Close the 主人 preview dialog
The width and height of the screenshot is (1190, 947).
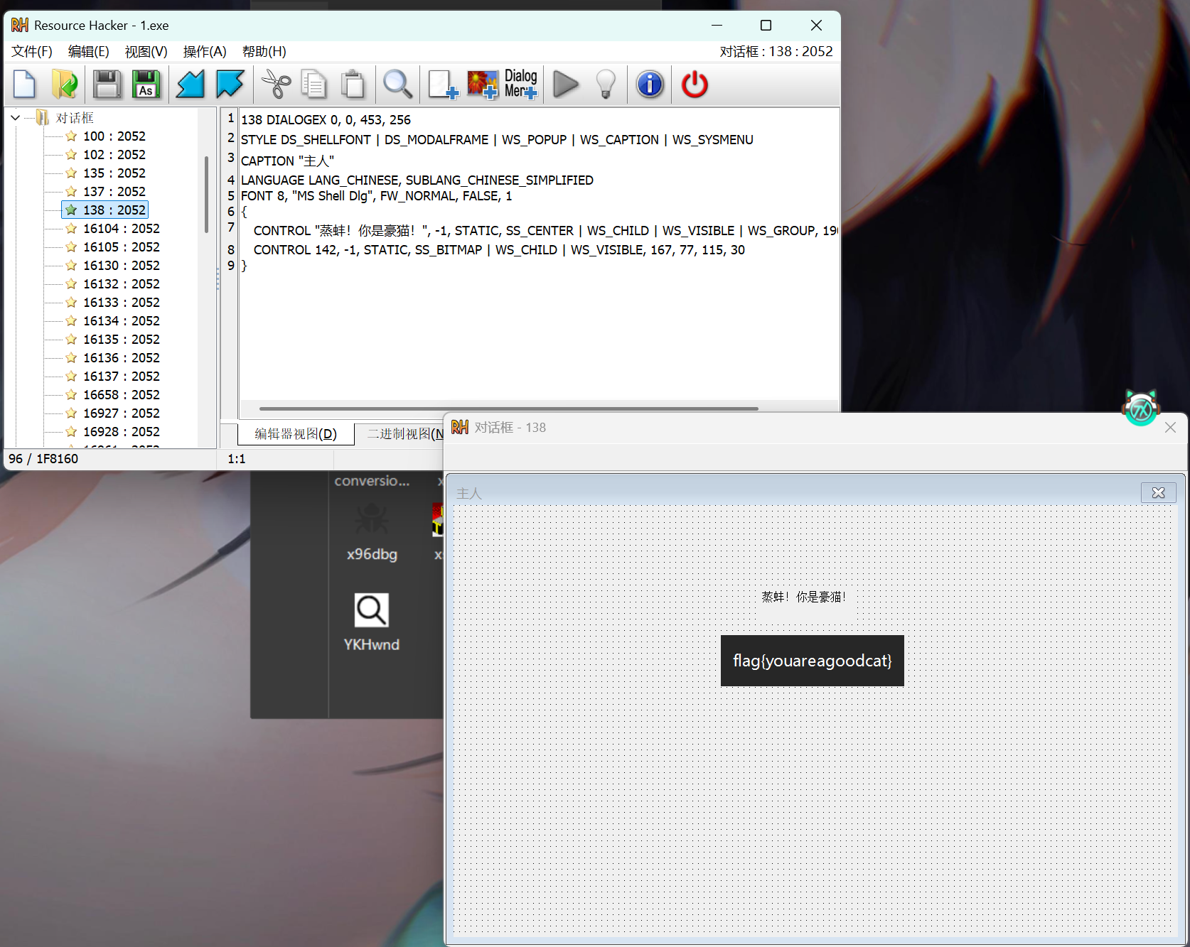point(1158,493)
